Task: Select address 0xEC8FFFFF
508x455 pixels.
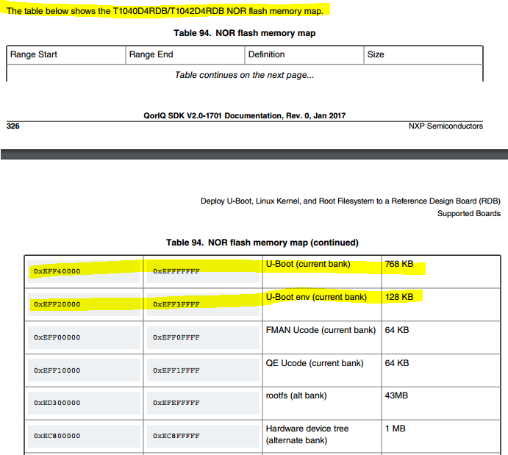Action: (176, 436)
